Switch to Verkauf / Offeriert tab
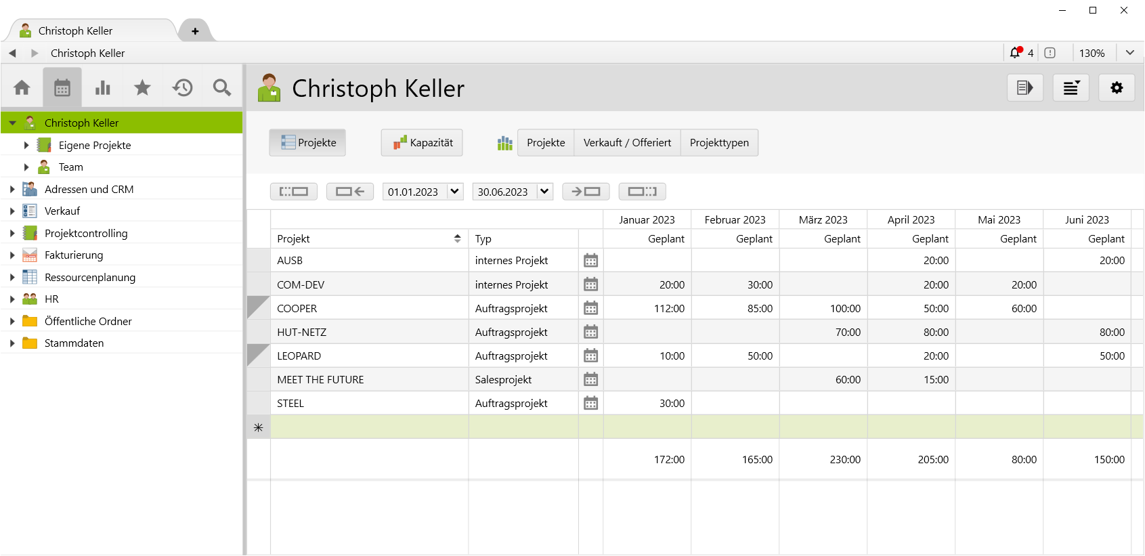The image size is (1145, 556). tap(627, 143)
